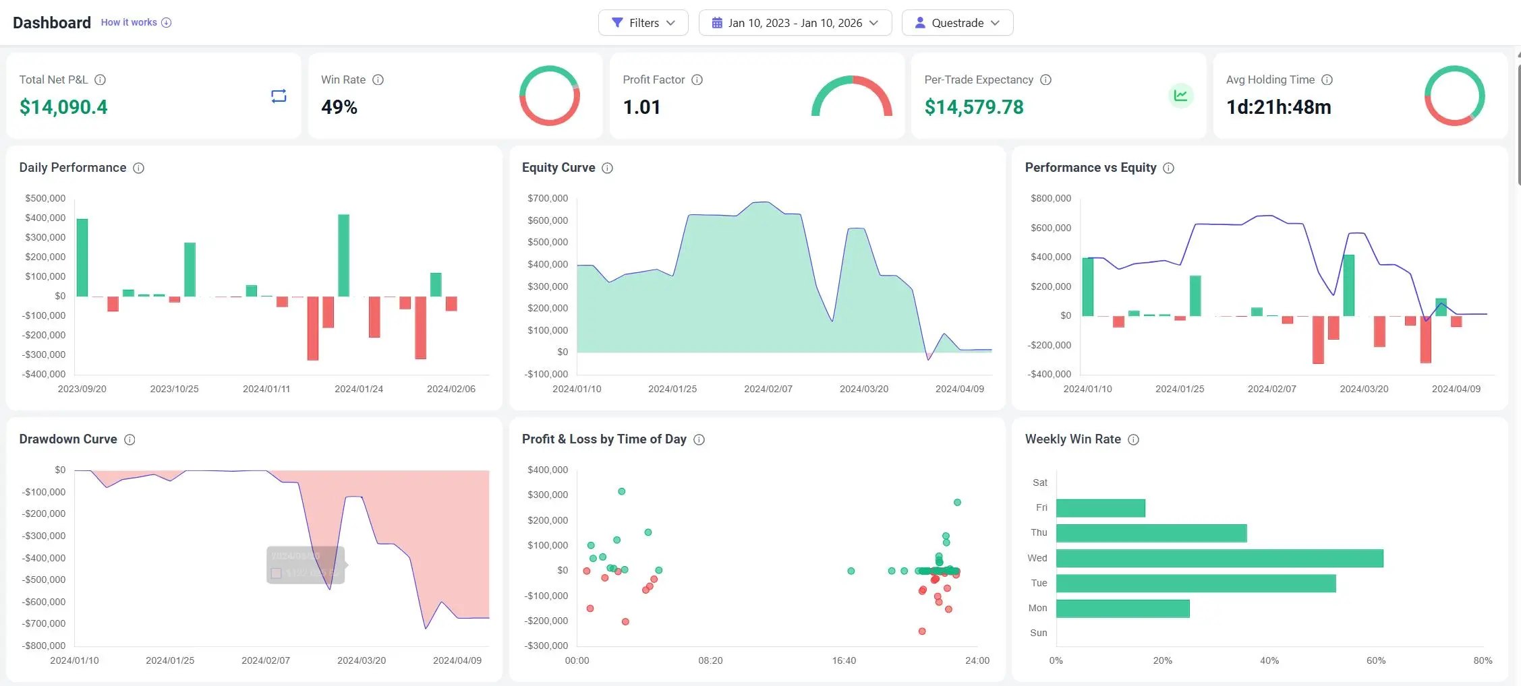
Task: Click the tooltip on the Drawdown Curve
Action: pos(306,566)
